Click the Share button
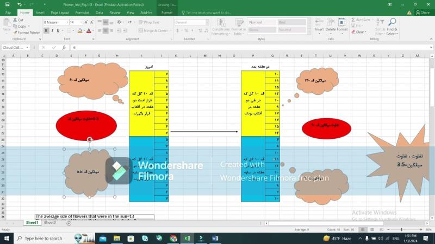This screenshot has height=244, width=435. (423, 12)
